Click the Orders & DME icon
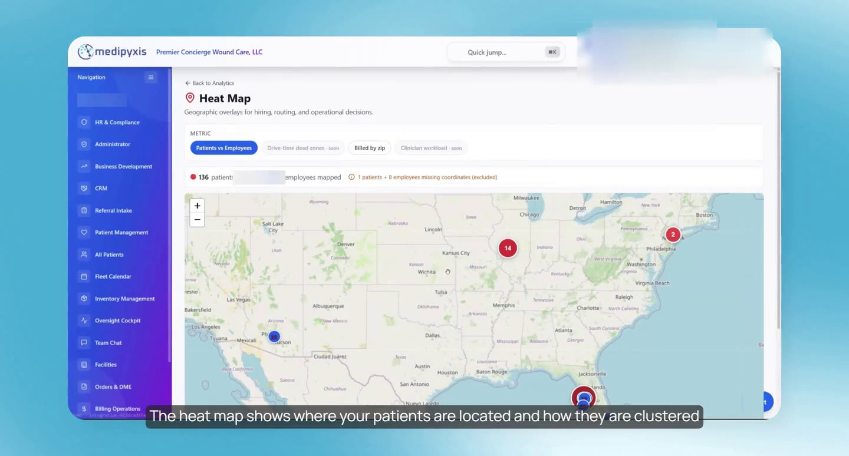 (x=84, y=386)
